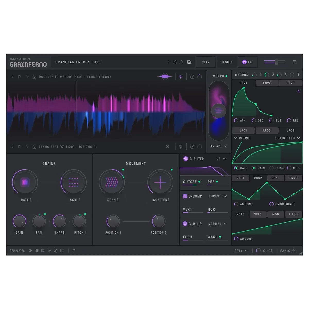Click snowflake freeze icon on TEKNO BEAT row
Image resolution: width=309 pixels, height=309 pixels.
(181, 147)
